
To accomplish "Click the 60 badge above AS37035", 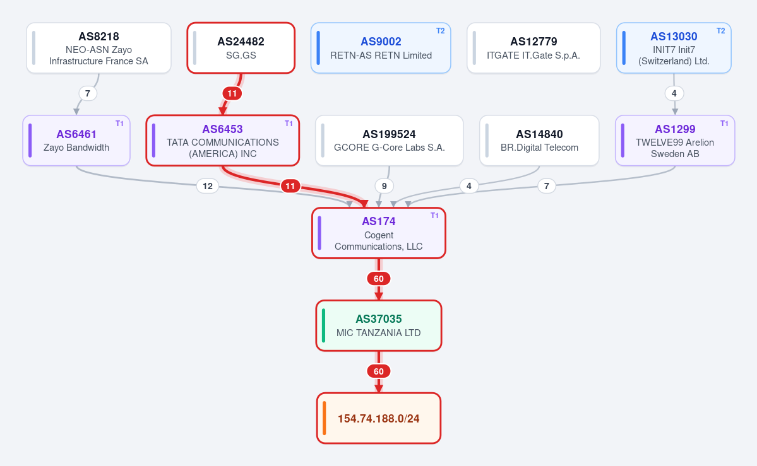I will point(379,279).
